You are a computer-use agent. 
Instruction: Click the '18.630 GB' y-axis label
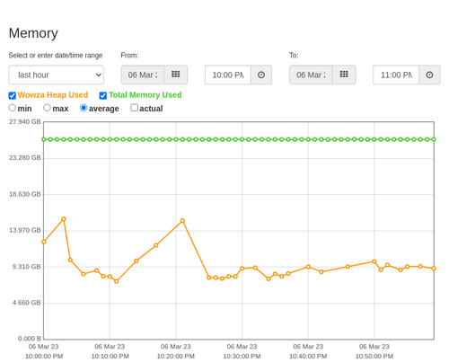pyautogui.click(x=25, y=194)
